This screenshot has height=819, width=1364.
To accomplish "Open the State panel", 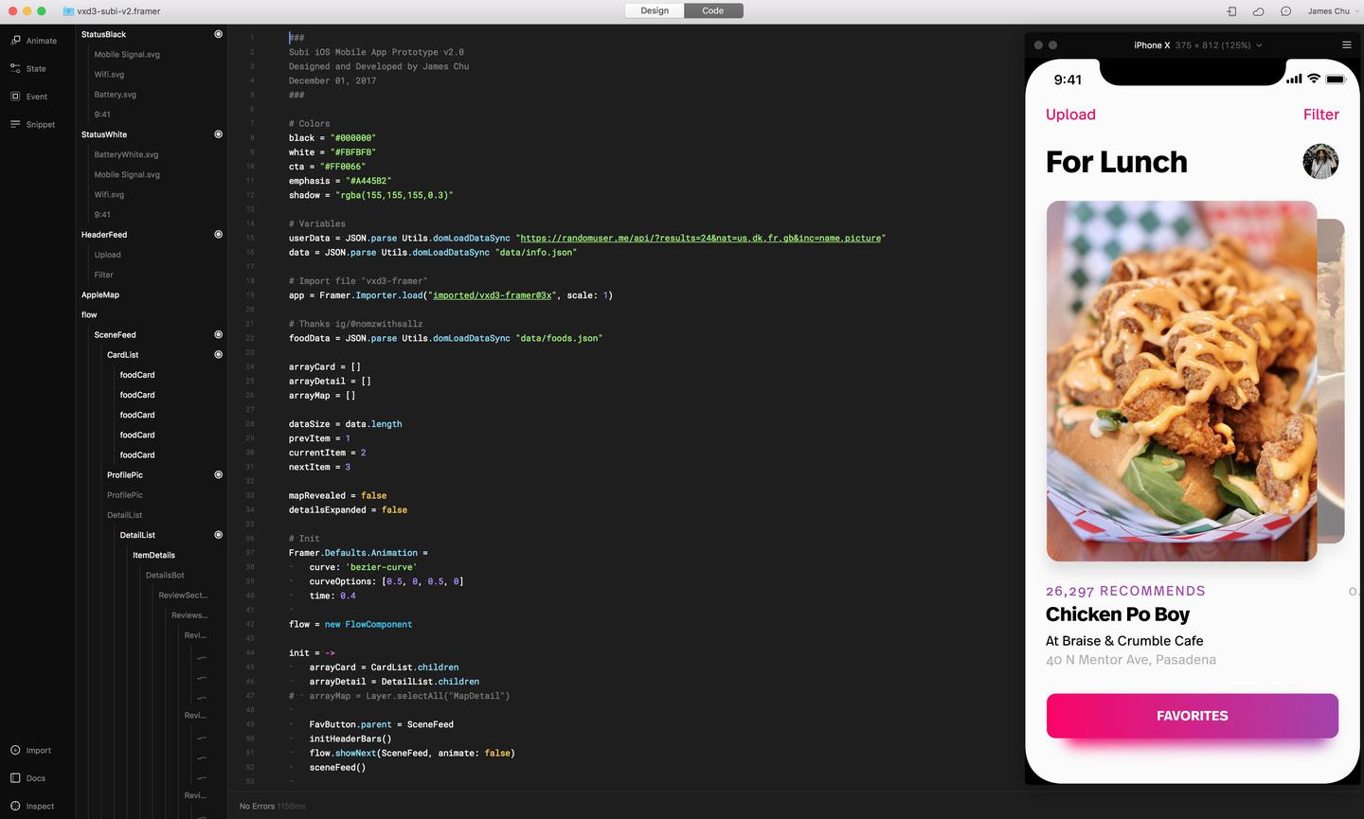I will [28, 68].
